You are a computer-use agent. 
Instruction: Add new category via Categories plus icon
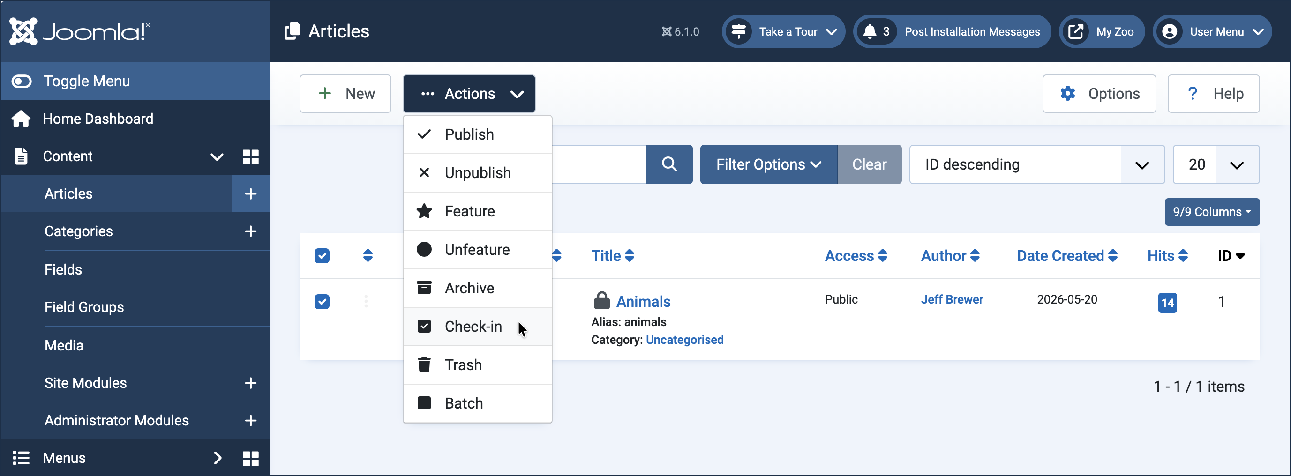(251, 231)
